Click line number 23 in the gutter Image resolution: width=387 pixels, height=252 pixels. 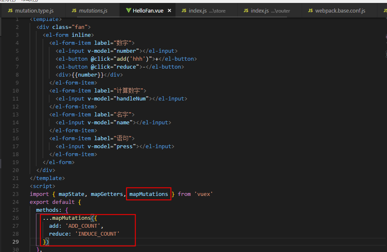(x=15, y=194)
